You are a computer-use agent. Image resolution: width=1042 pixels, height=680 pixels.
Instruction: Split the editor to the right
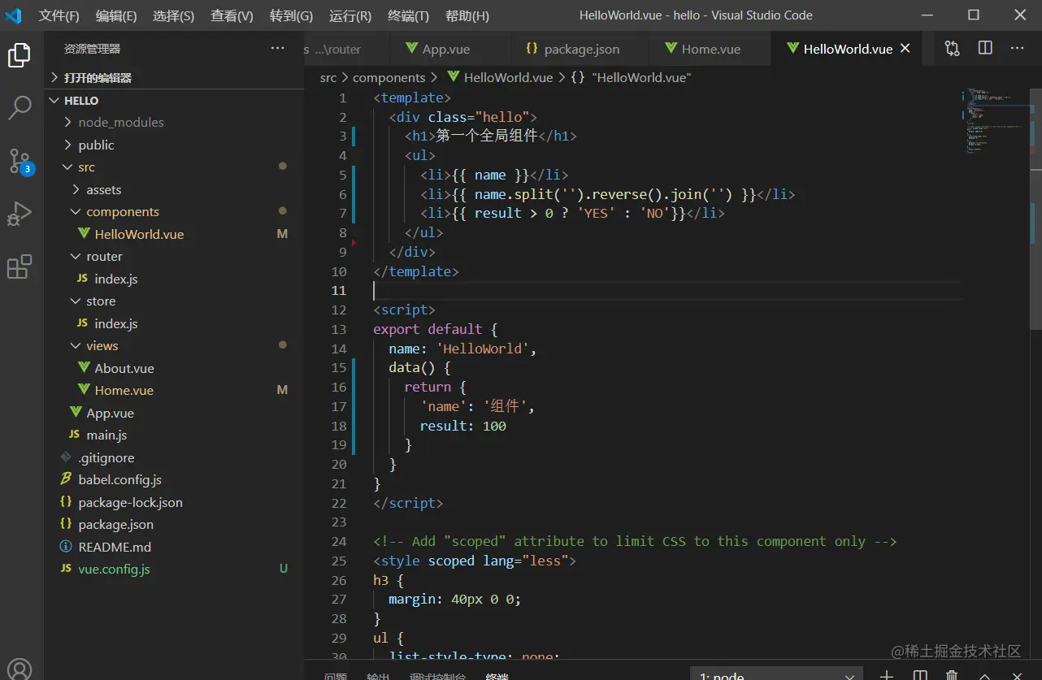click(x=985, y=49)
